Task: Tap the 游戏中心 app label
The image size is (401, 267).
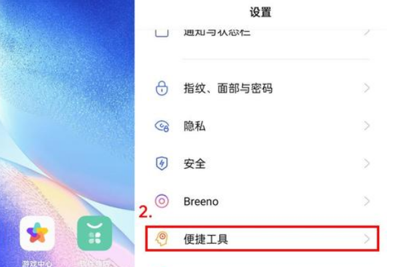Action: (x=37, y=263)
